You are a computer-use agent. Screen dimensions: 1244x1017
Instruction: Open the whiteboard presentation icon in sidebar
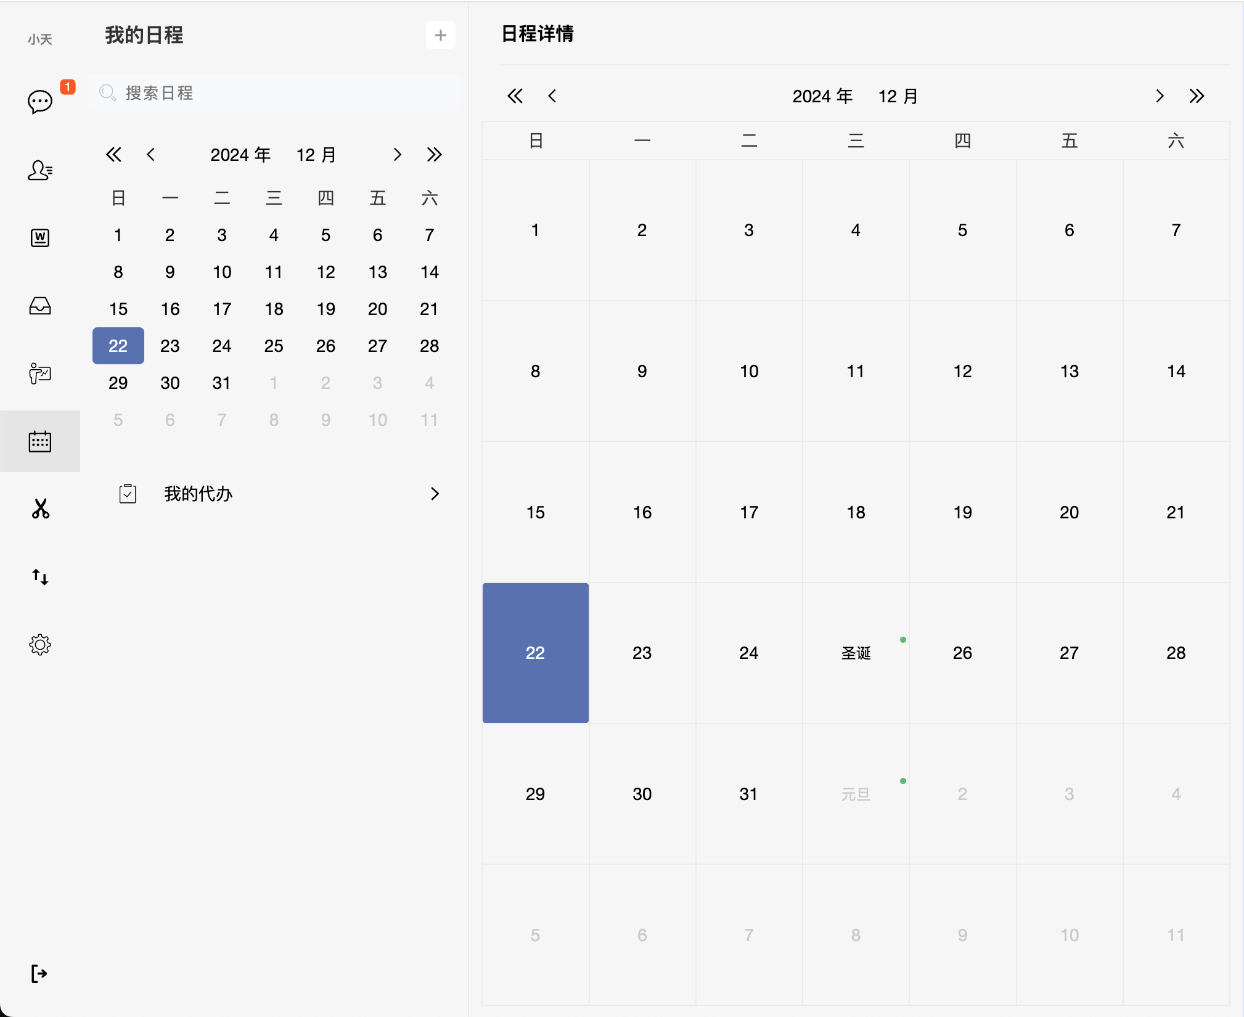(x=40, y=374)
